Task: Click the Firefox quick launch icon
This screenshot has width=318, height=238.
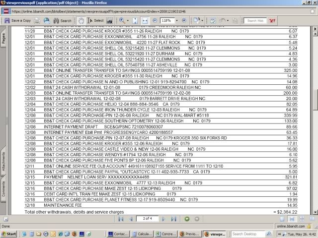Action: coord(75,234)
